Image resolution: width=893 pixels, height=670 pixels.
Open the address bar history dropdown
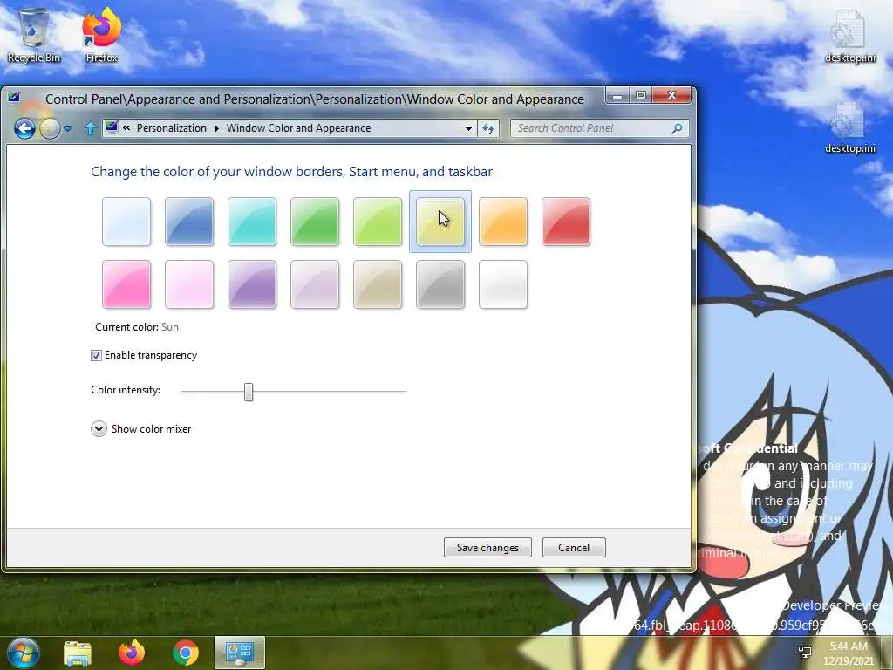[x=468, y=129]
